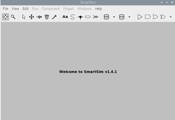The image size is (175, 120).
Task: Select the wrench adjust tool
Action: click(x=54, y=17)
